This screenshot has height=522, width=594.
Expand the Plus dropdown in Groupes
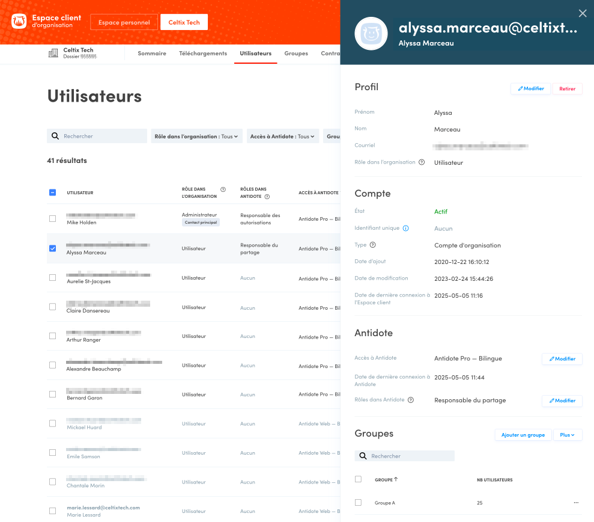pos(567,435)
